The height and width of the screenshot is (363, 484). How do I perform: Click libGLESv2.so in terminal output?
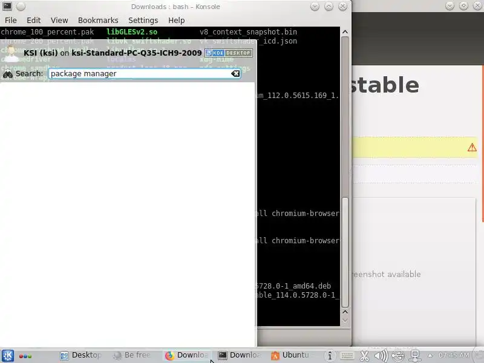132,32
